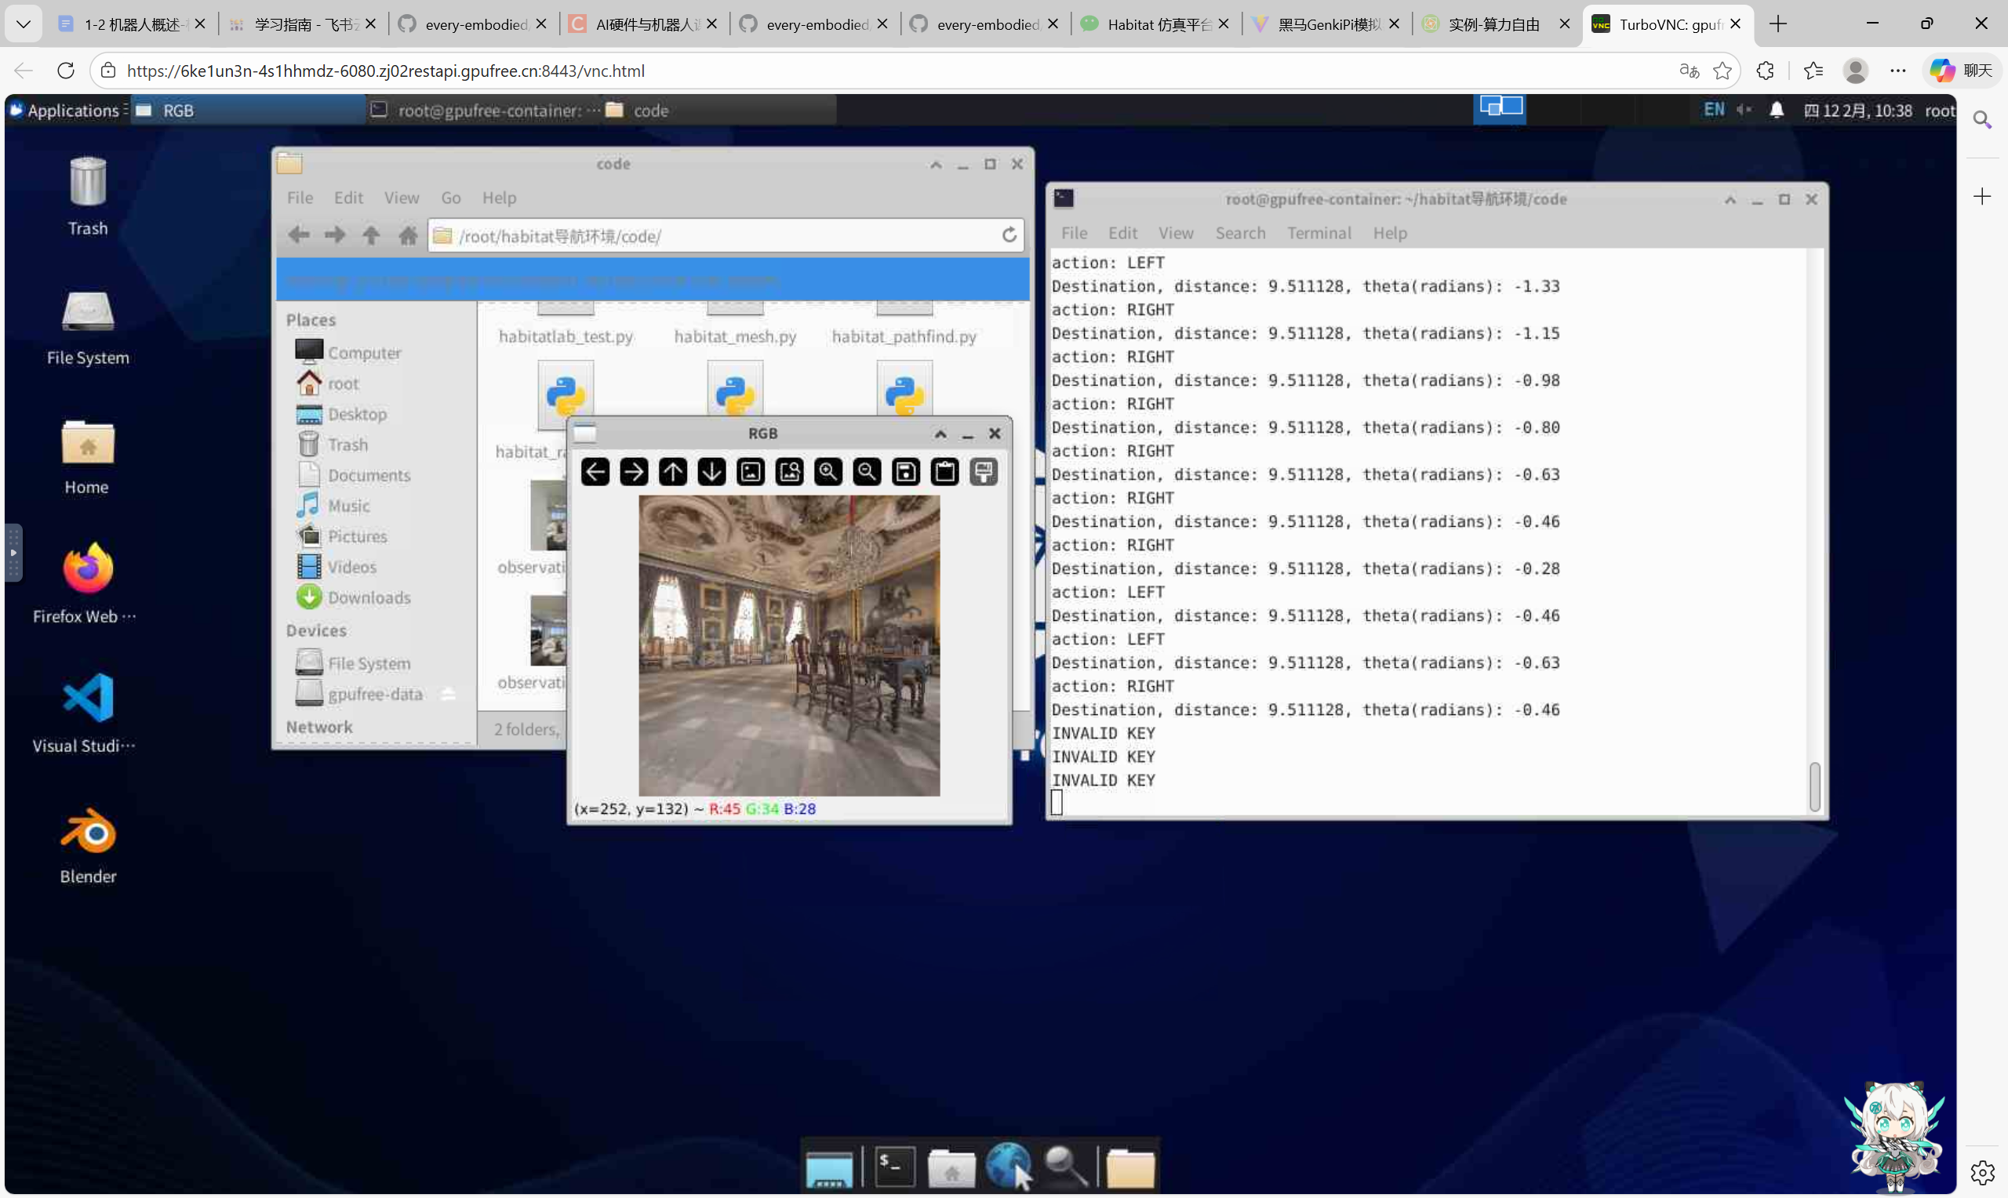Expand the Applications menu
Viewport: 2008px width, 1198px height.
pos(65,111)
